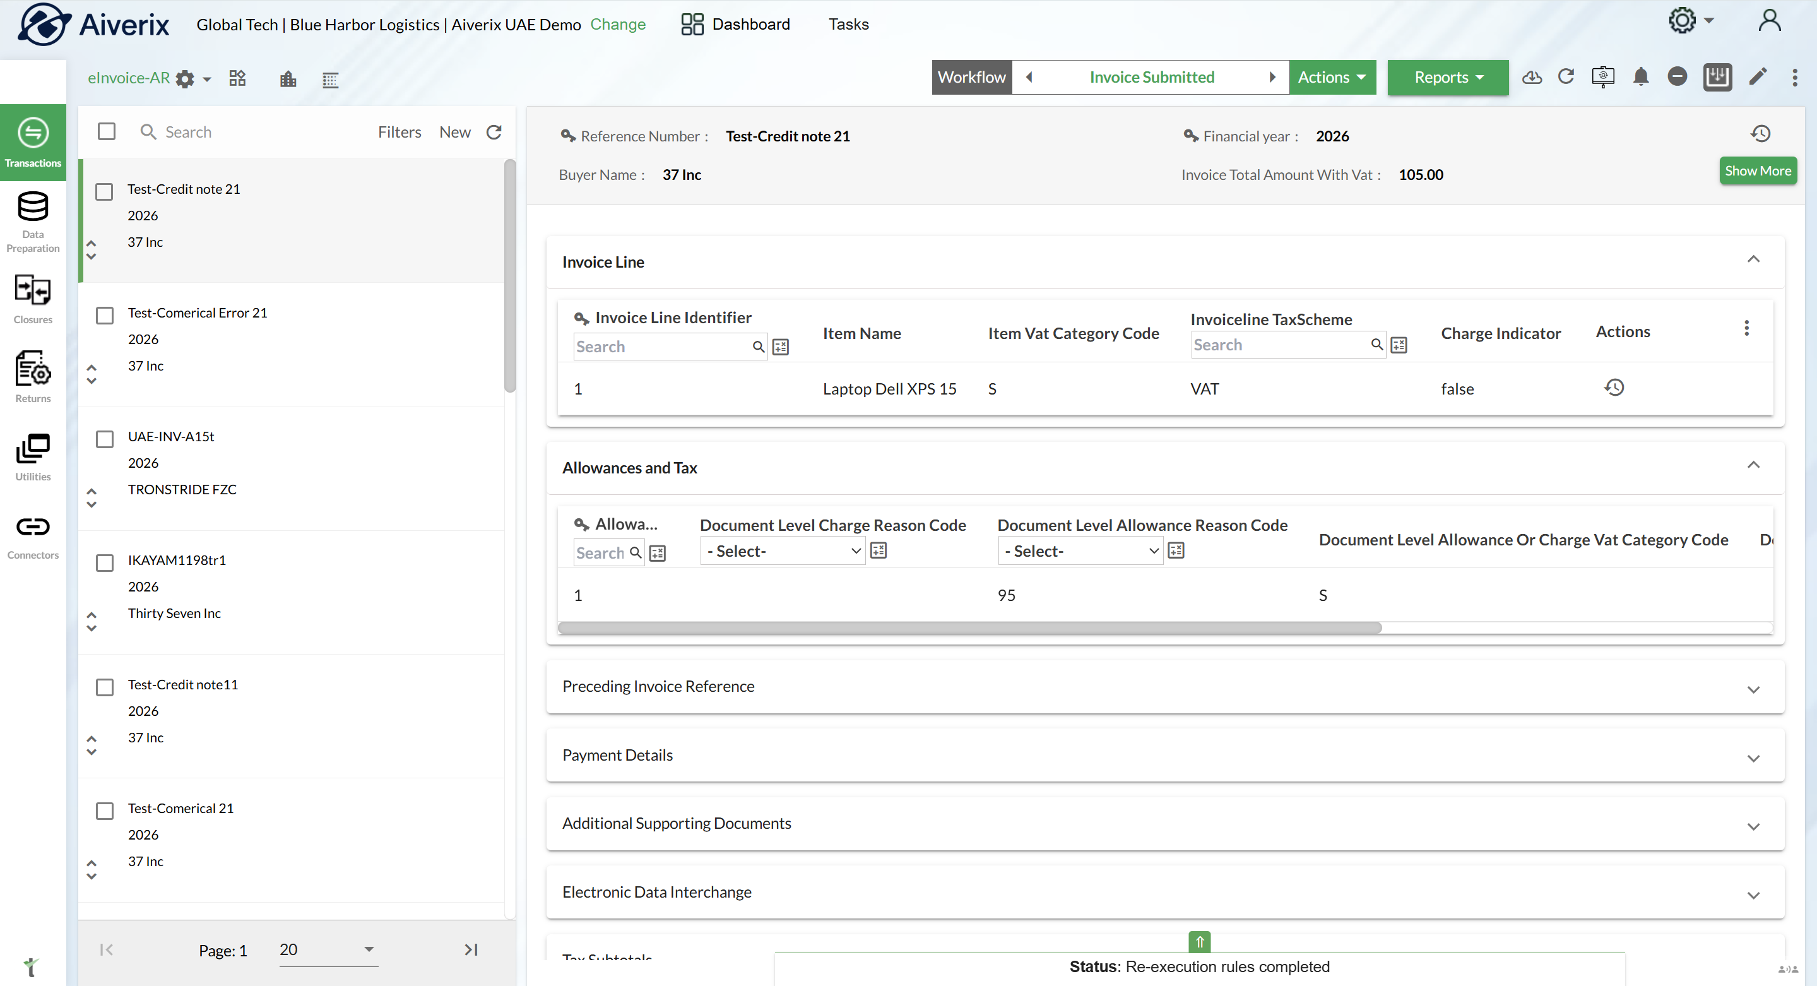Image resolution: width=1817 pixels, height=986 pixels.
Task: Toggle the select-all checkbox in list header
Action: pos(106,132)
